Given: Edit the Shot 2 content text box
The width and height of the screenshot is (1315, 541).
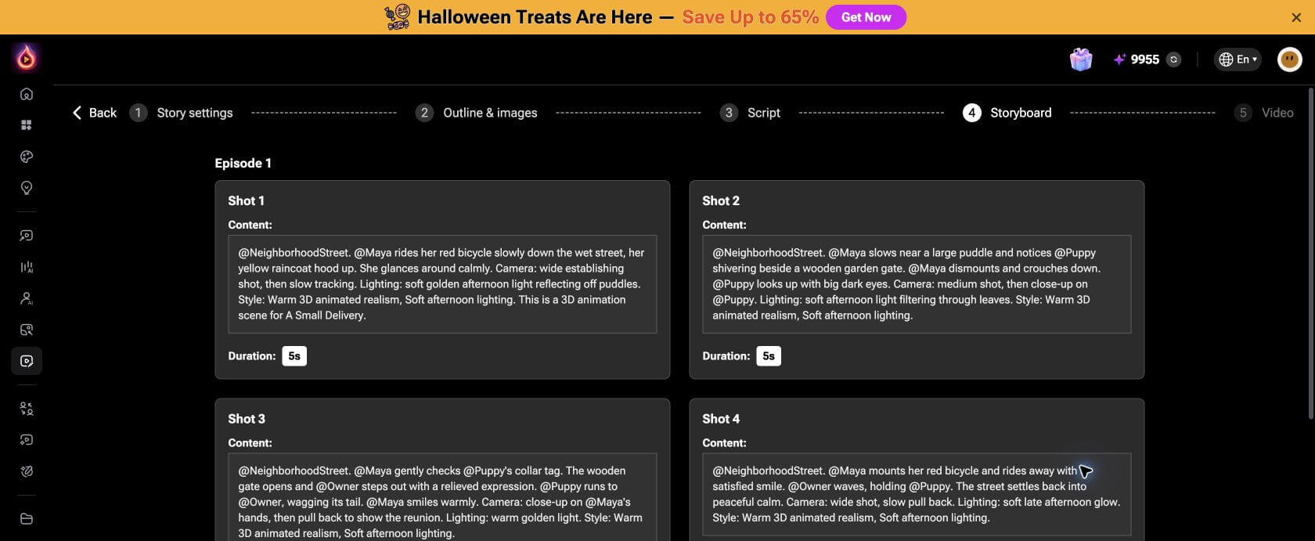Looking at the screenshot, I should click(917, 284).
